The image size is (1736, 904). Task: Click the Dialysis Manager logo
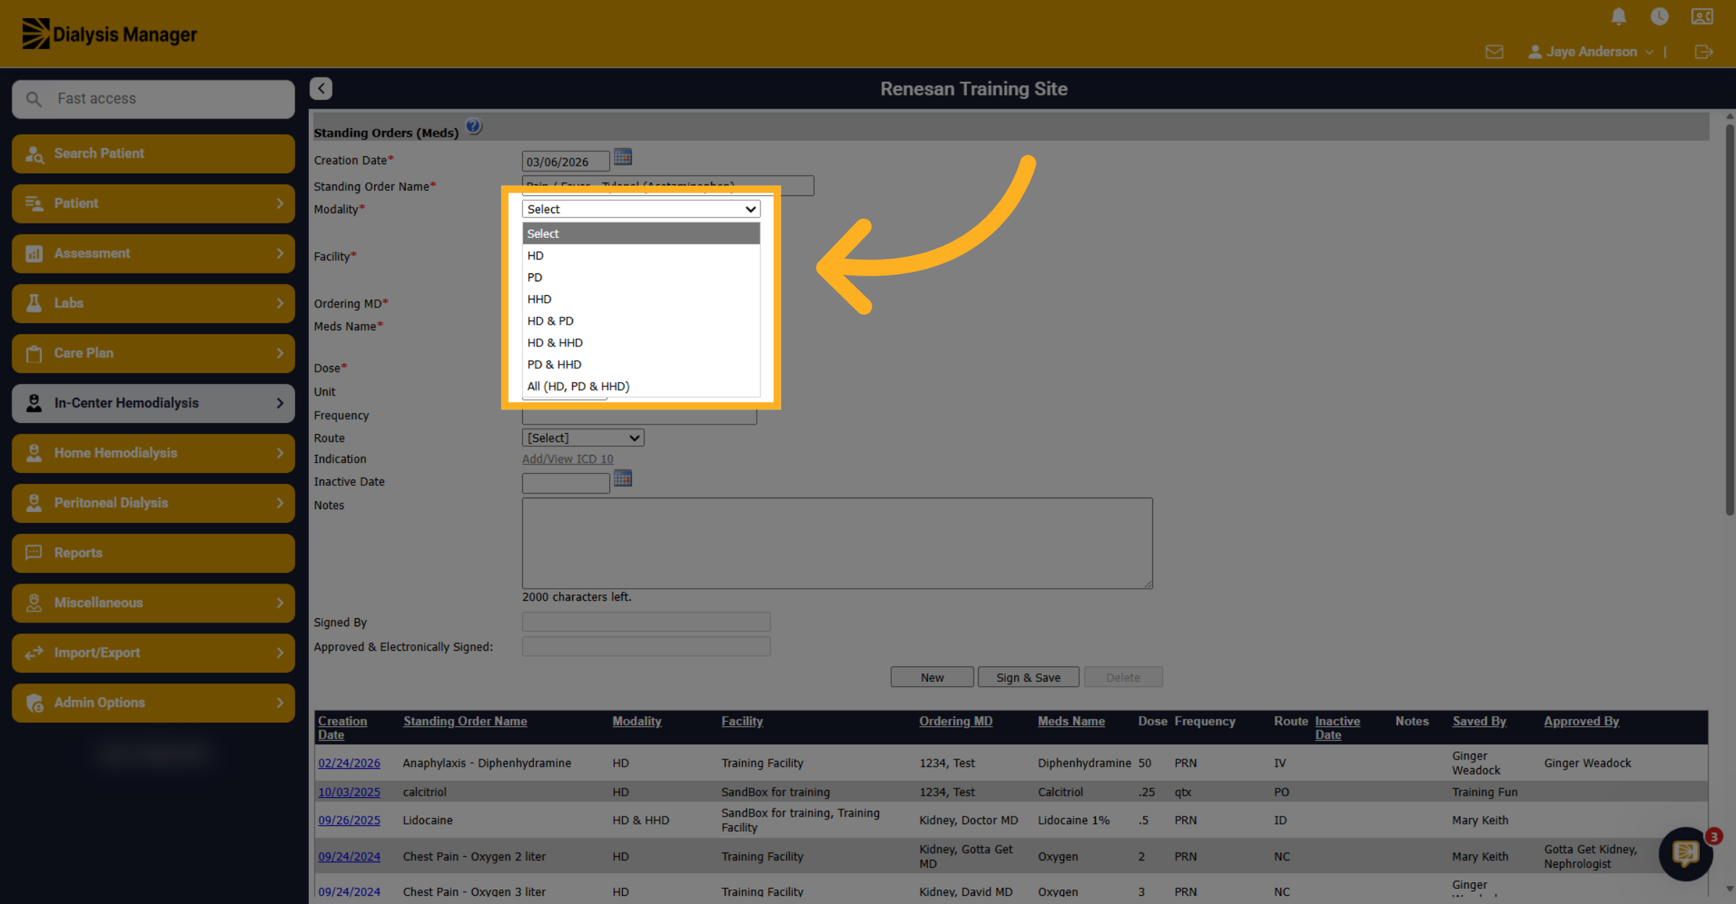coord(109,34)
